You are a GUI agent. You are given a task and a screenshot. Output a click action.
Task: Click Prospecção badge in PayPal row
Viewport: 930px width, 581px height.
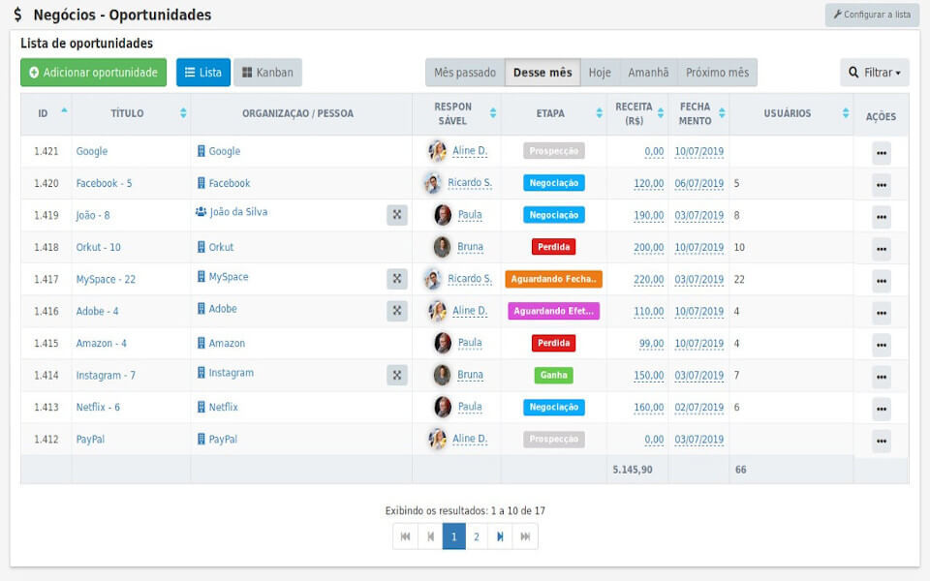[553, 440]
